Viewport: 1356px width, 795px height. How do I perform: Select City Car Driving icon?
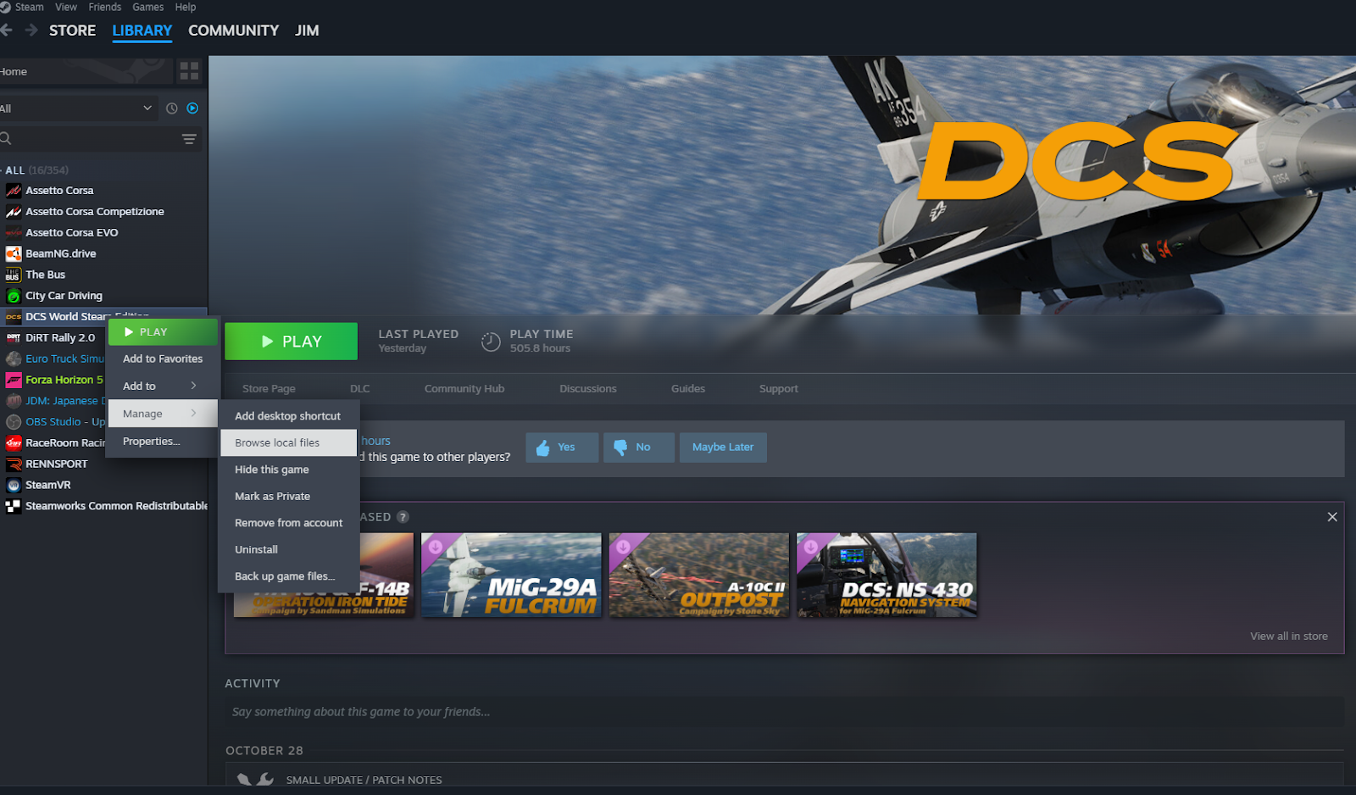(x=14, y=296)
